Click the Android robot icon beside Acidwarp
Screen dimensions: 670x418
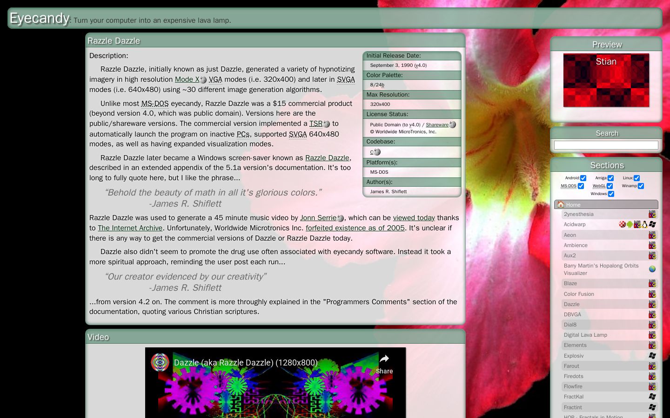coord(630,224)
